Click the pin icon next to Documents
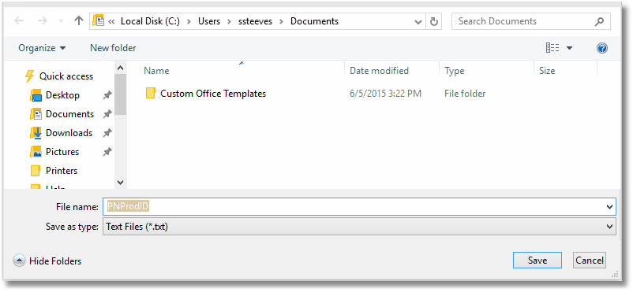This screenshot has height=292, width=633. tap(107, 114)
